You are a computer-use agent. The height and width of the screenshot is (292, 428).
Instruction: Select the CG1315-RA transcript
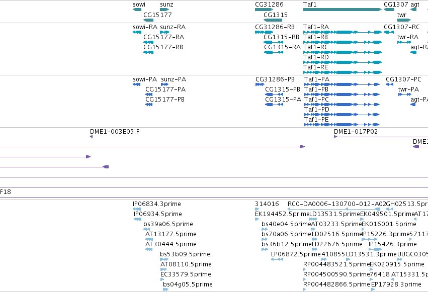[273, 52]
